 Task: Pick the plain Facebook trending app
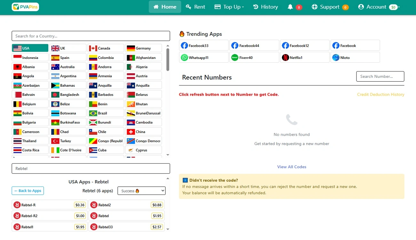pyautogui.click(x=355, y=45)
